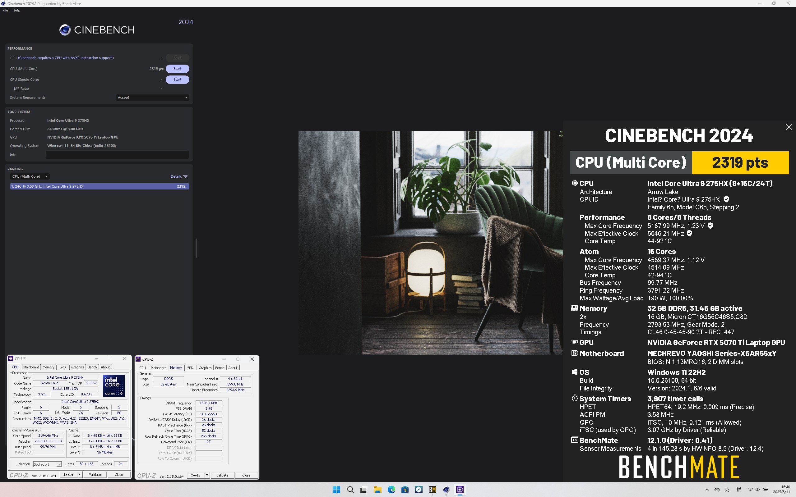The width and height of the screenshot is (796, 497).
Task: Open Bench tab in left CPU-Z window
Action: (x=92, y=367)
